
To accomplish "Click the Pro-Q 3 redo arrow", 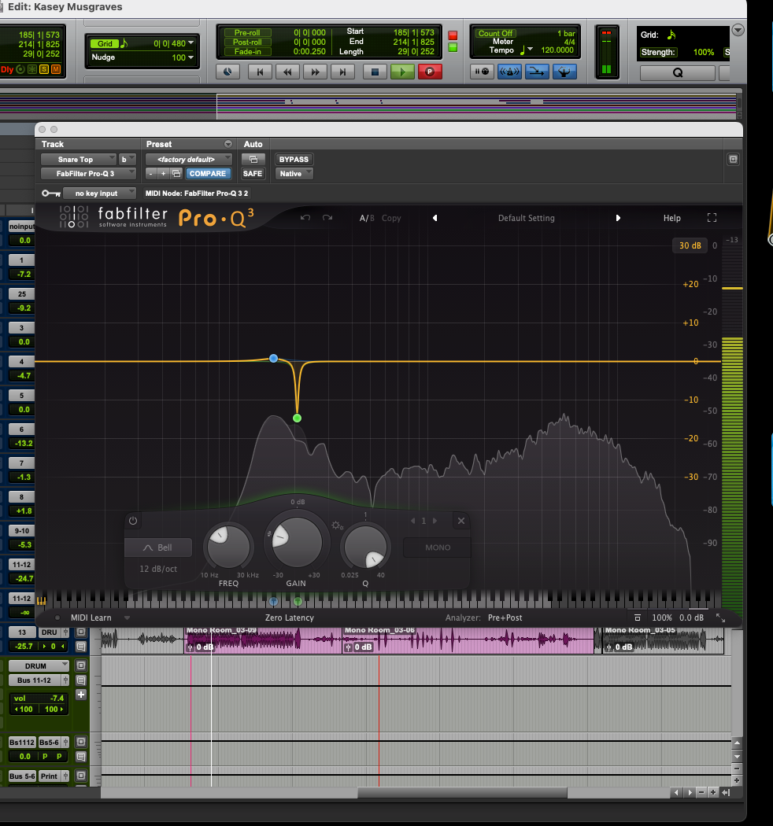I will coord(327,218).
